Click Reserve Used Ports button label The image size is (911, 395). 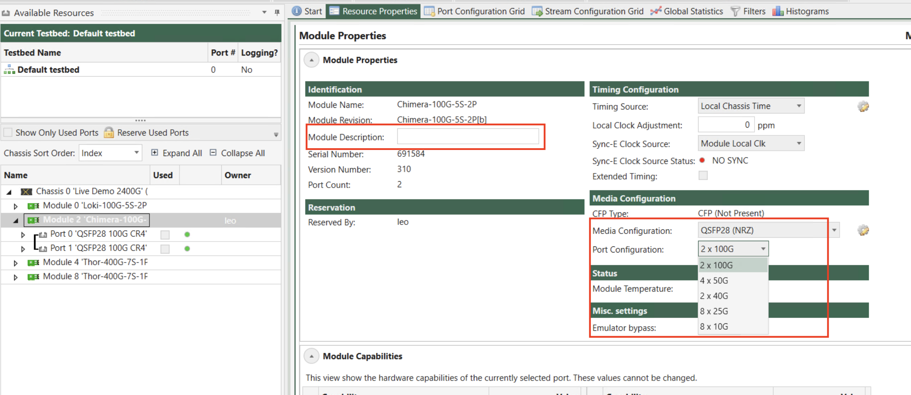pyautogui.click(x=153, y=133)
